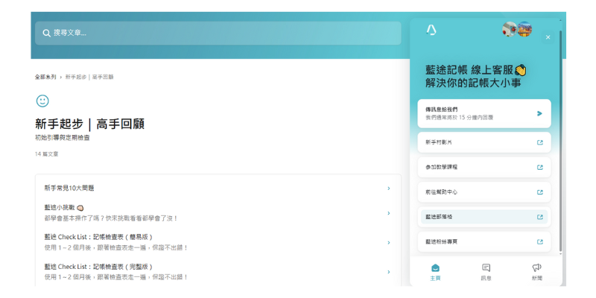Click the support agents avatar group

pos(517,30)
